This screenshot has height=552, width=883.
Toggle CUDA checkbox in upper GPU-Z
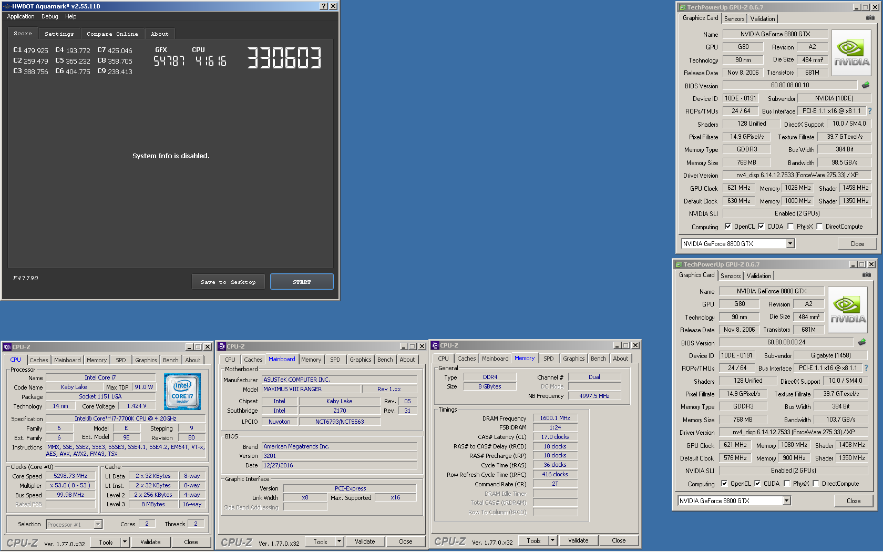[x=761, y=227]
